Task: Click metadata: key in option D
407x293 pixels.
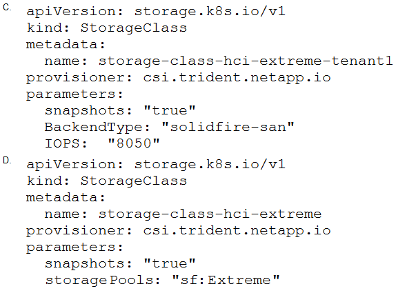Action: (x=66, y=197)
